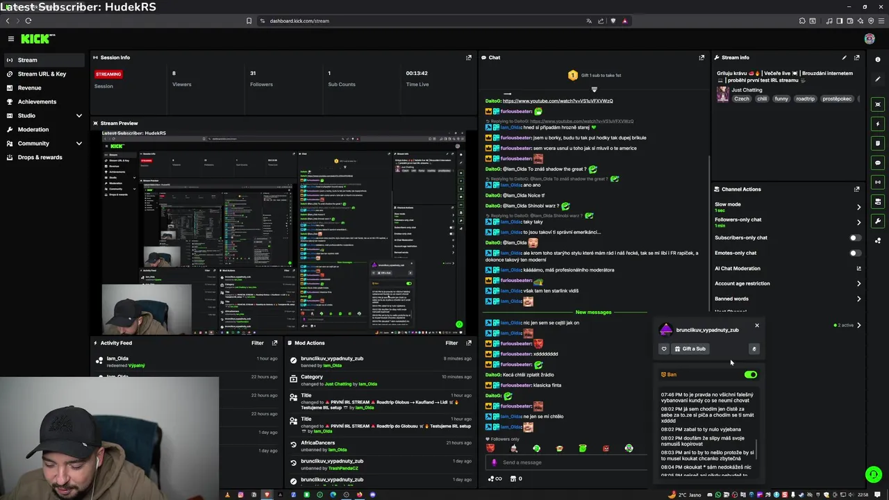
Task: Bookmark this page in browser
Action: [x=249, y=21]
